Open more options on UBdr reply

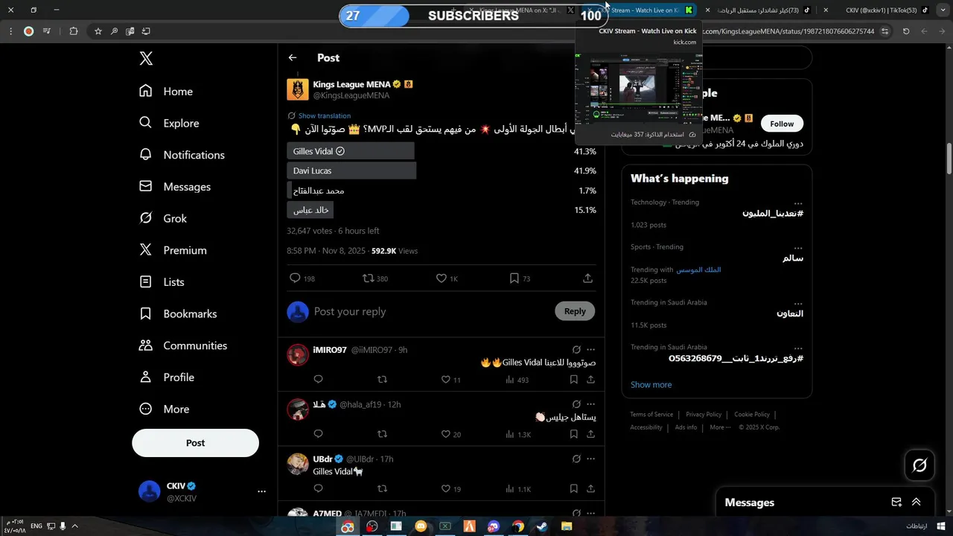coord(590,459)
